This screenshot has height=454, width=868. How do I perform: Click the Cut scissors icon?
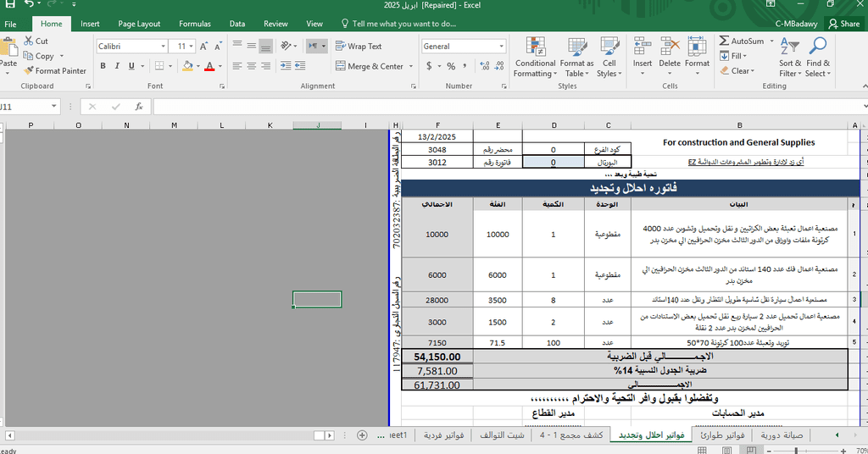[x=29, y=41]
